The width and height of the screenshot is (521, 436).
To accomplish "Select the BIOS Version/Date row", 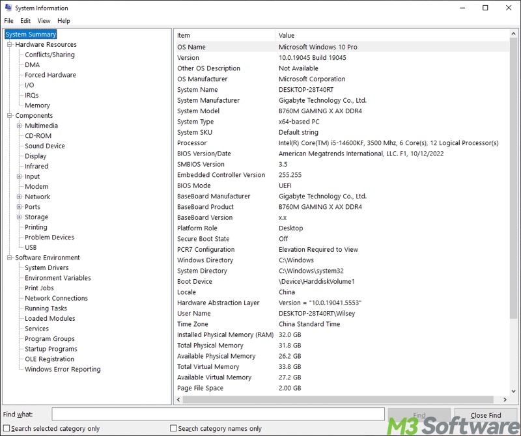I will (341, 154).
